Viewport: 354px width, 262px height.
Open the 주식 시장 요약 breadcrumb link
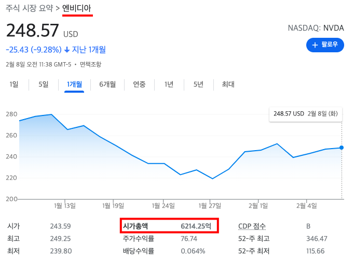tap(30, 8)
